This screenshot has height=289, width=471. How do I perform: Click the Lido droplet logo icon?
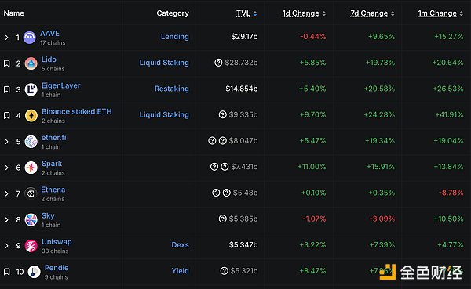tap(31, 63)
